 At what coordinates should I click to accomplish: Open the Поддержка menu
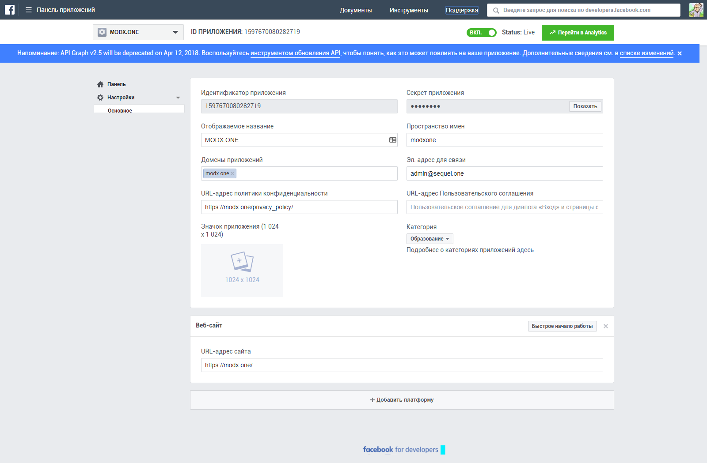[462, 10]
